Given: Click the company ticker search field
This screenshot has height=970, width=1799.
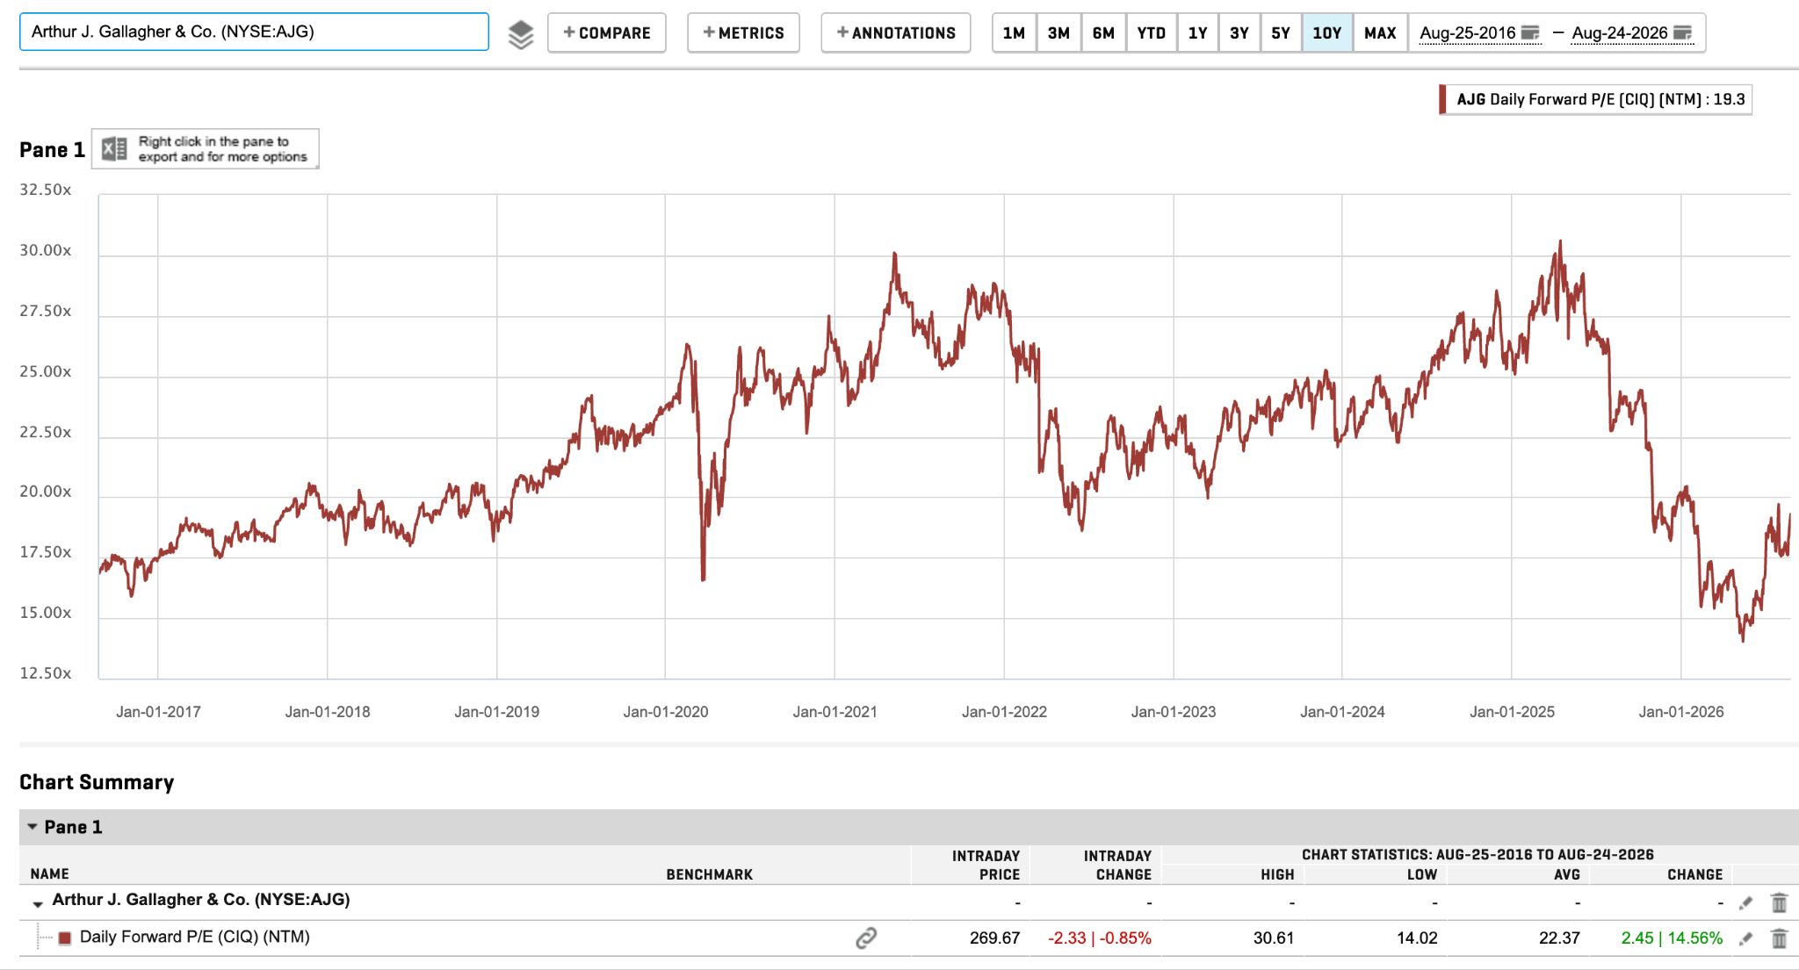Looking at the screenshot, I should [x=254, y=32].
